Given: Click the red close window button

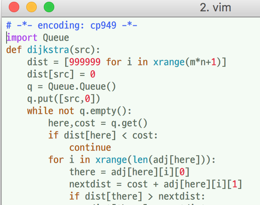Looking at the screenshot, I should (14, 7).
